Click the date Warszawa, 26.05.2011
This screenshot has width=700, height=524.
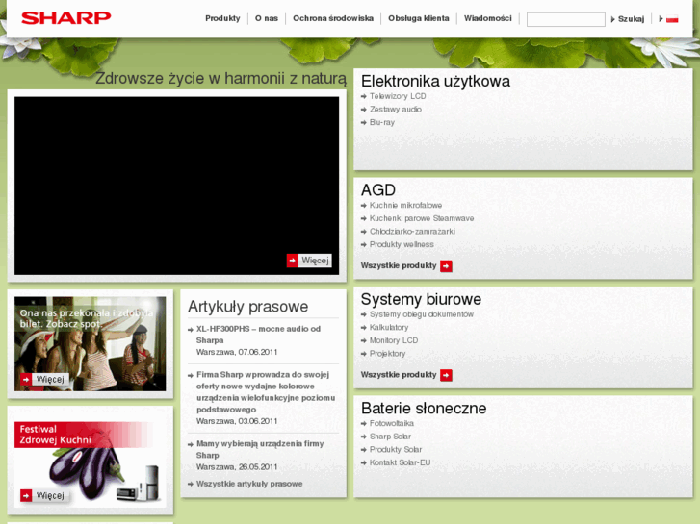[237, 467]
